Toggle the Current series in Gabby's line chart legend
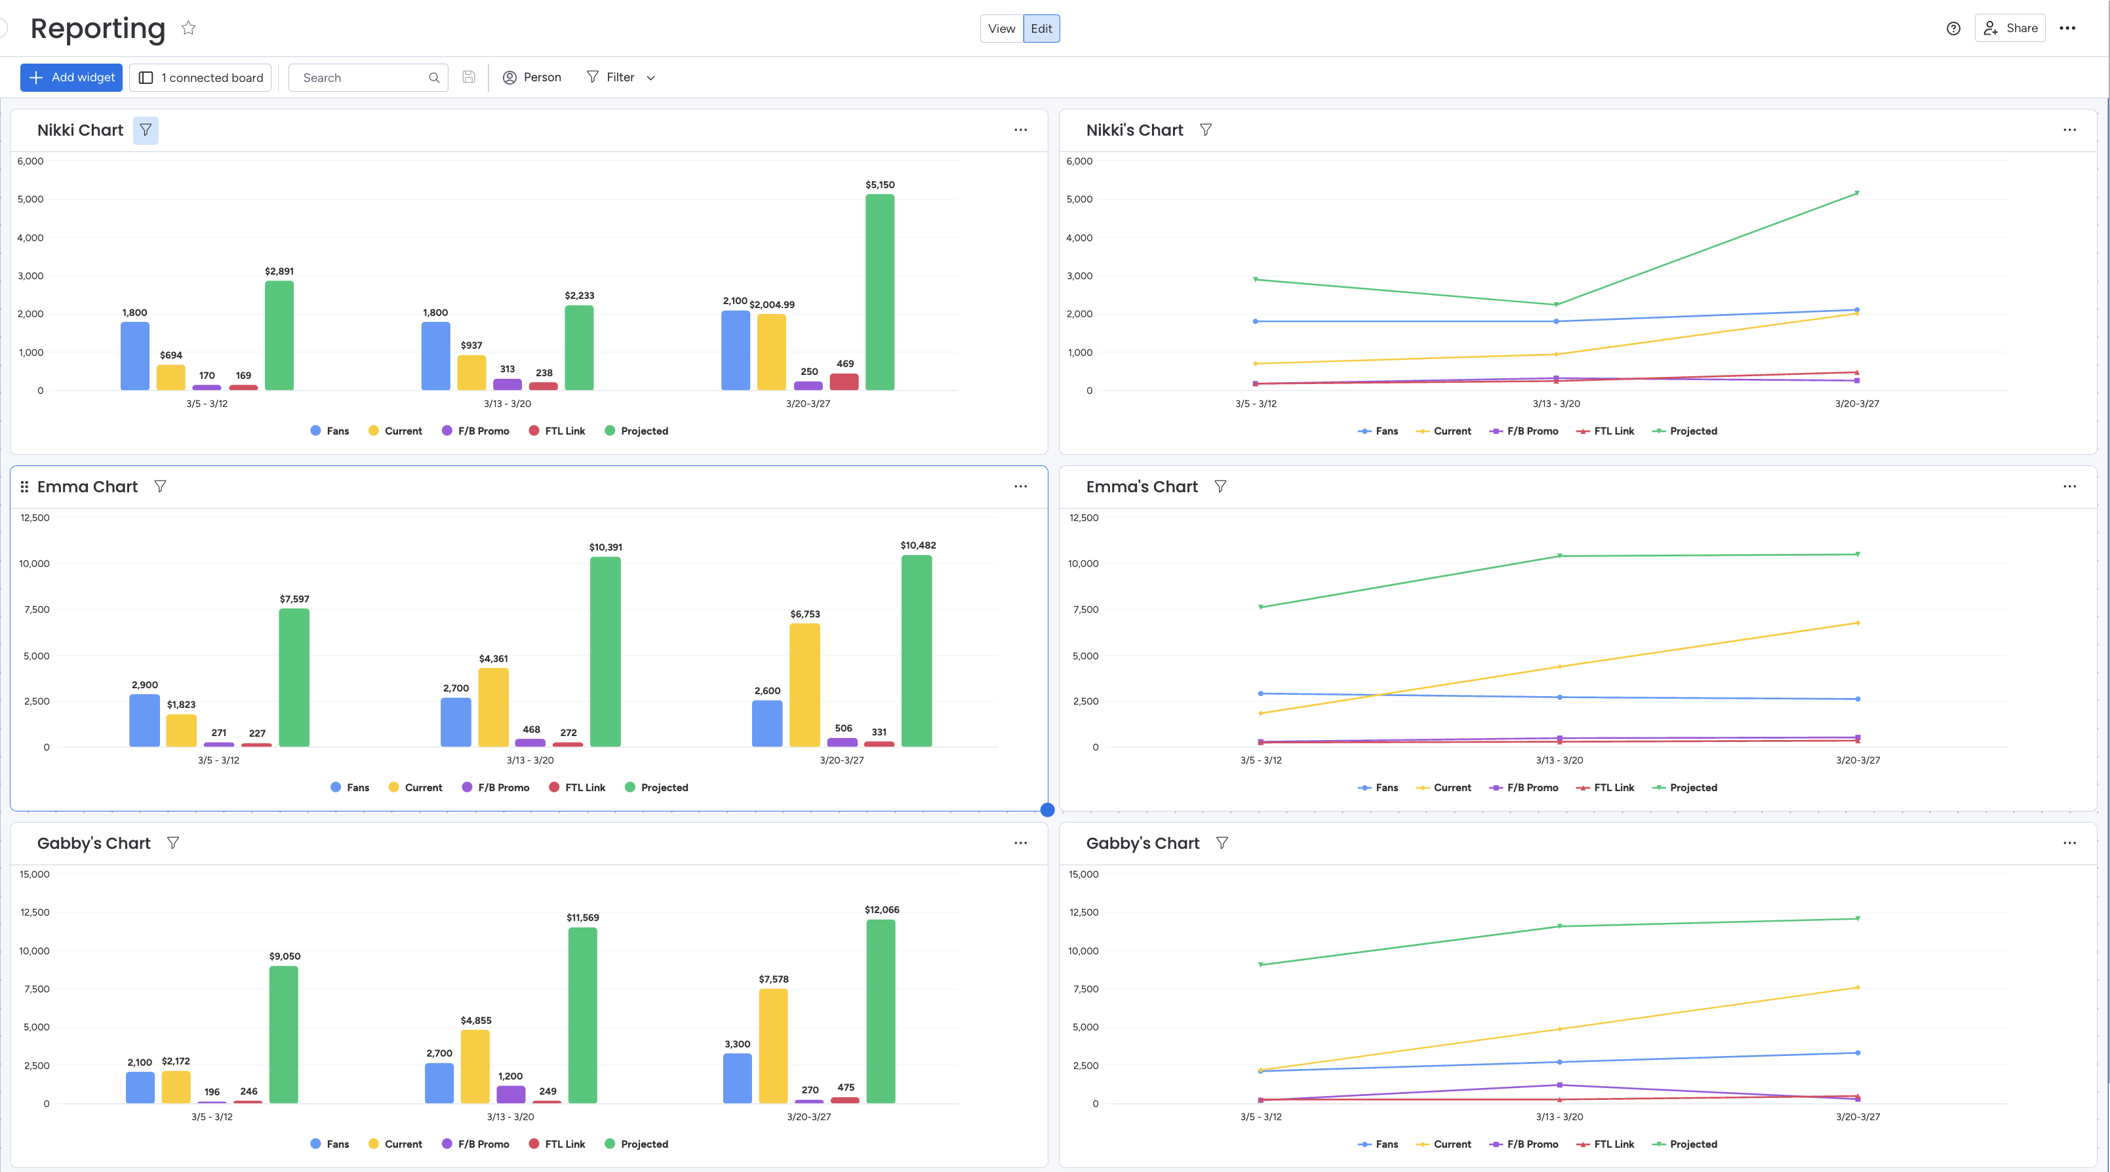Viewport: 2110px width, 1172px height. pyautogui.click(x=1443, y=1144)
